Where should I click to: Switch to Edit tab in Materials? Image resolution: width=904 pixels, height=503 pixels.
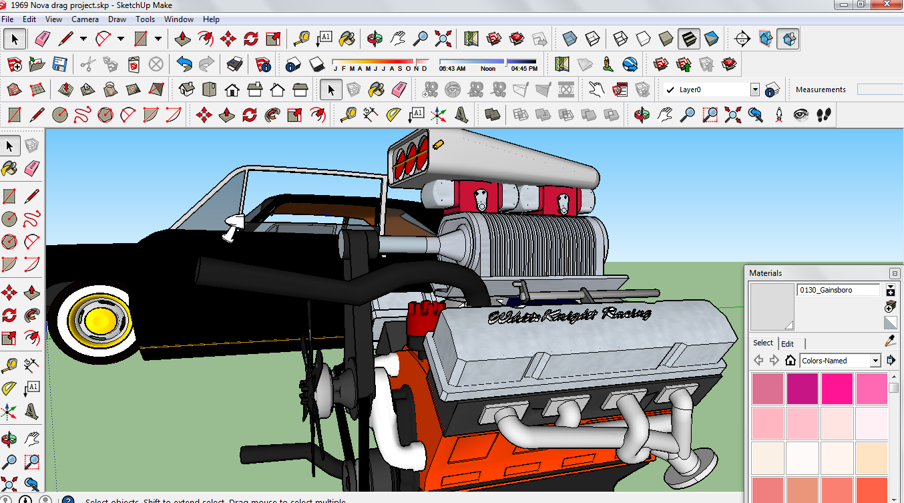click(788, 343)
